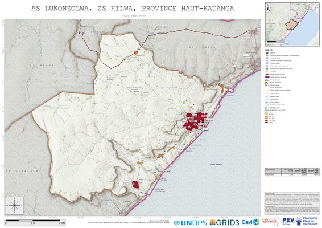The width and height of the screenshot is (322, 228).
Task: Click the north arrow in the inset map
Action: 268,8
